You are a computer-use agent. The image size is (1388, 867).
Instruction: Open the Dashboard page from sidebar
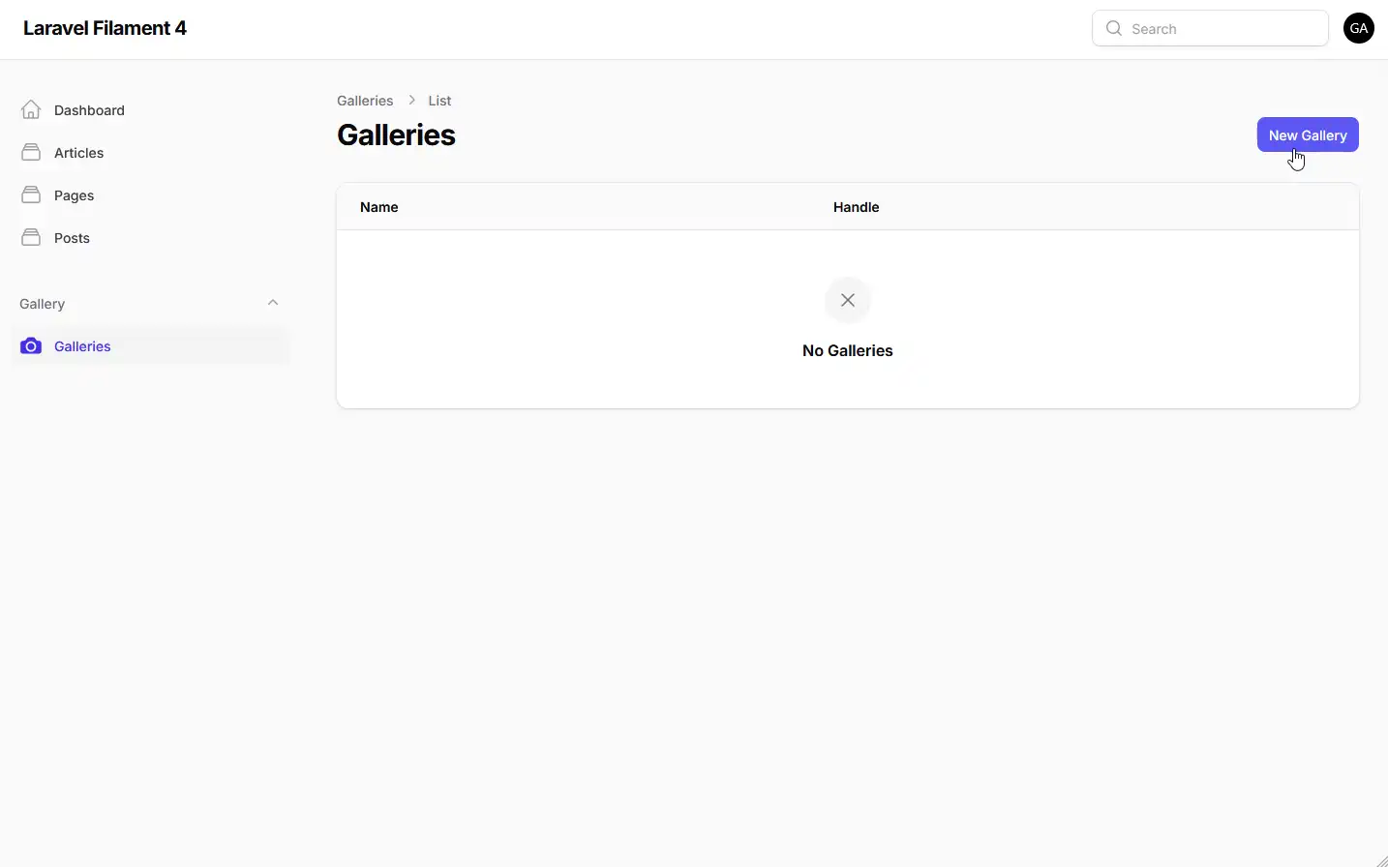click(89, 109)
